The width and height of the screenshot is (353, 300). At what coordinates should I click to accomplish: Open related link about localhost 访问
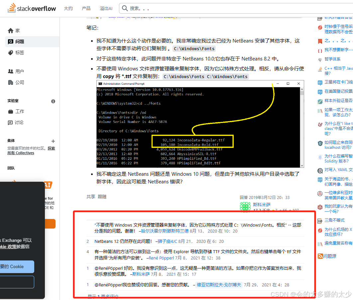[x=339, y=145]
